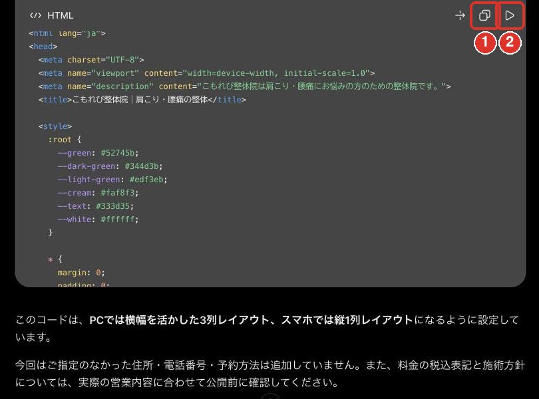Click the description meta tag line
The width and height of the screenshot is (539, 399).
coord(244,86)
